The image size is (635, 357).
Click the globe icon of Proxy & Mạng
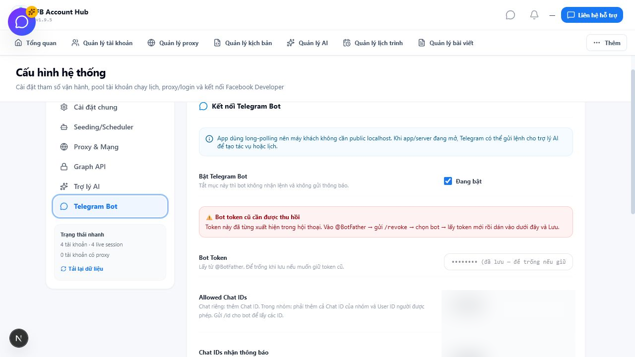pos(64,147)
